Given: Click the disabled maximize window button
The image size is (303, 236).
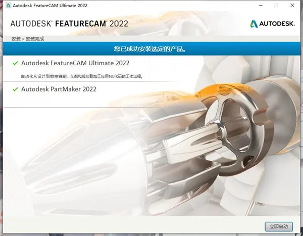Looking at the screenshot, I should [x=276, y=6].
